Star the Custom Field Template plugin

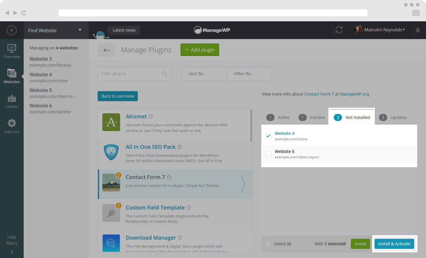pos(189,207)
